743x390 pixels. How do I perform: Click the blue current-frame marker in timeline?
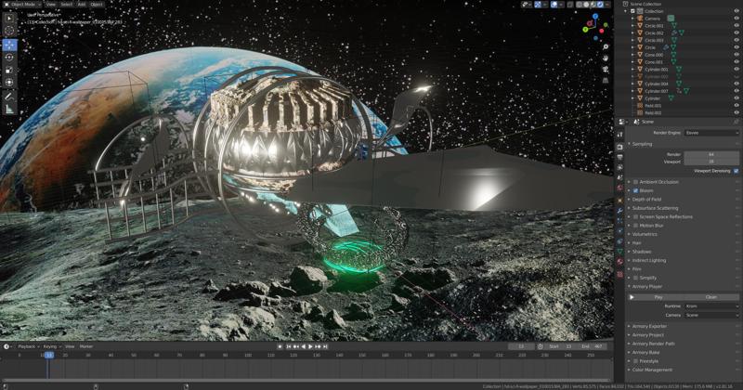(x=49, y=355)
